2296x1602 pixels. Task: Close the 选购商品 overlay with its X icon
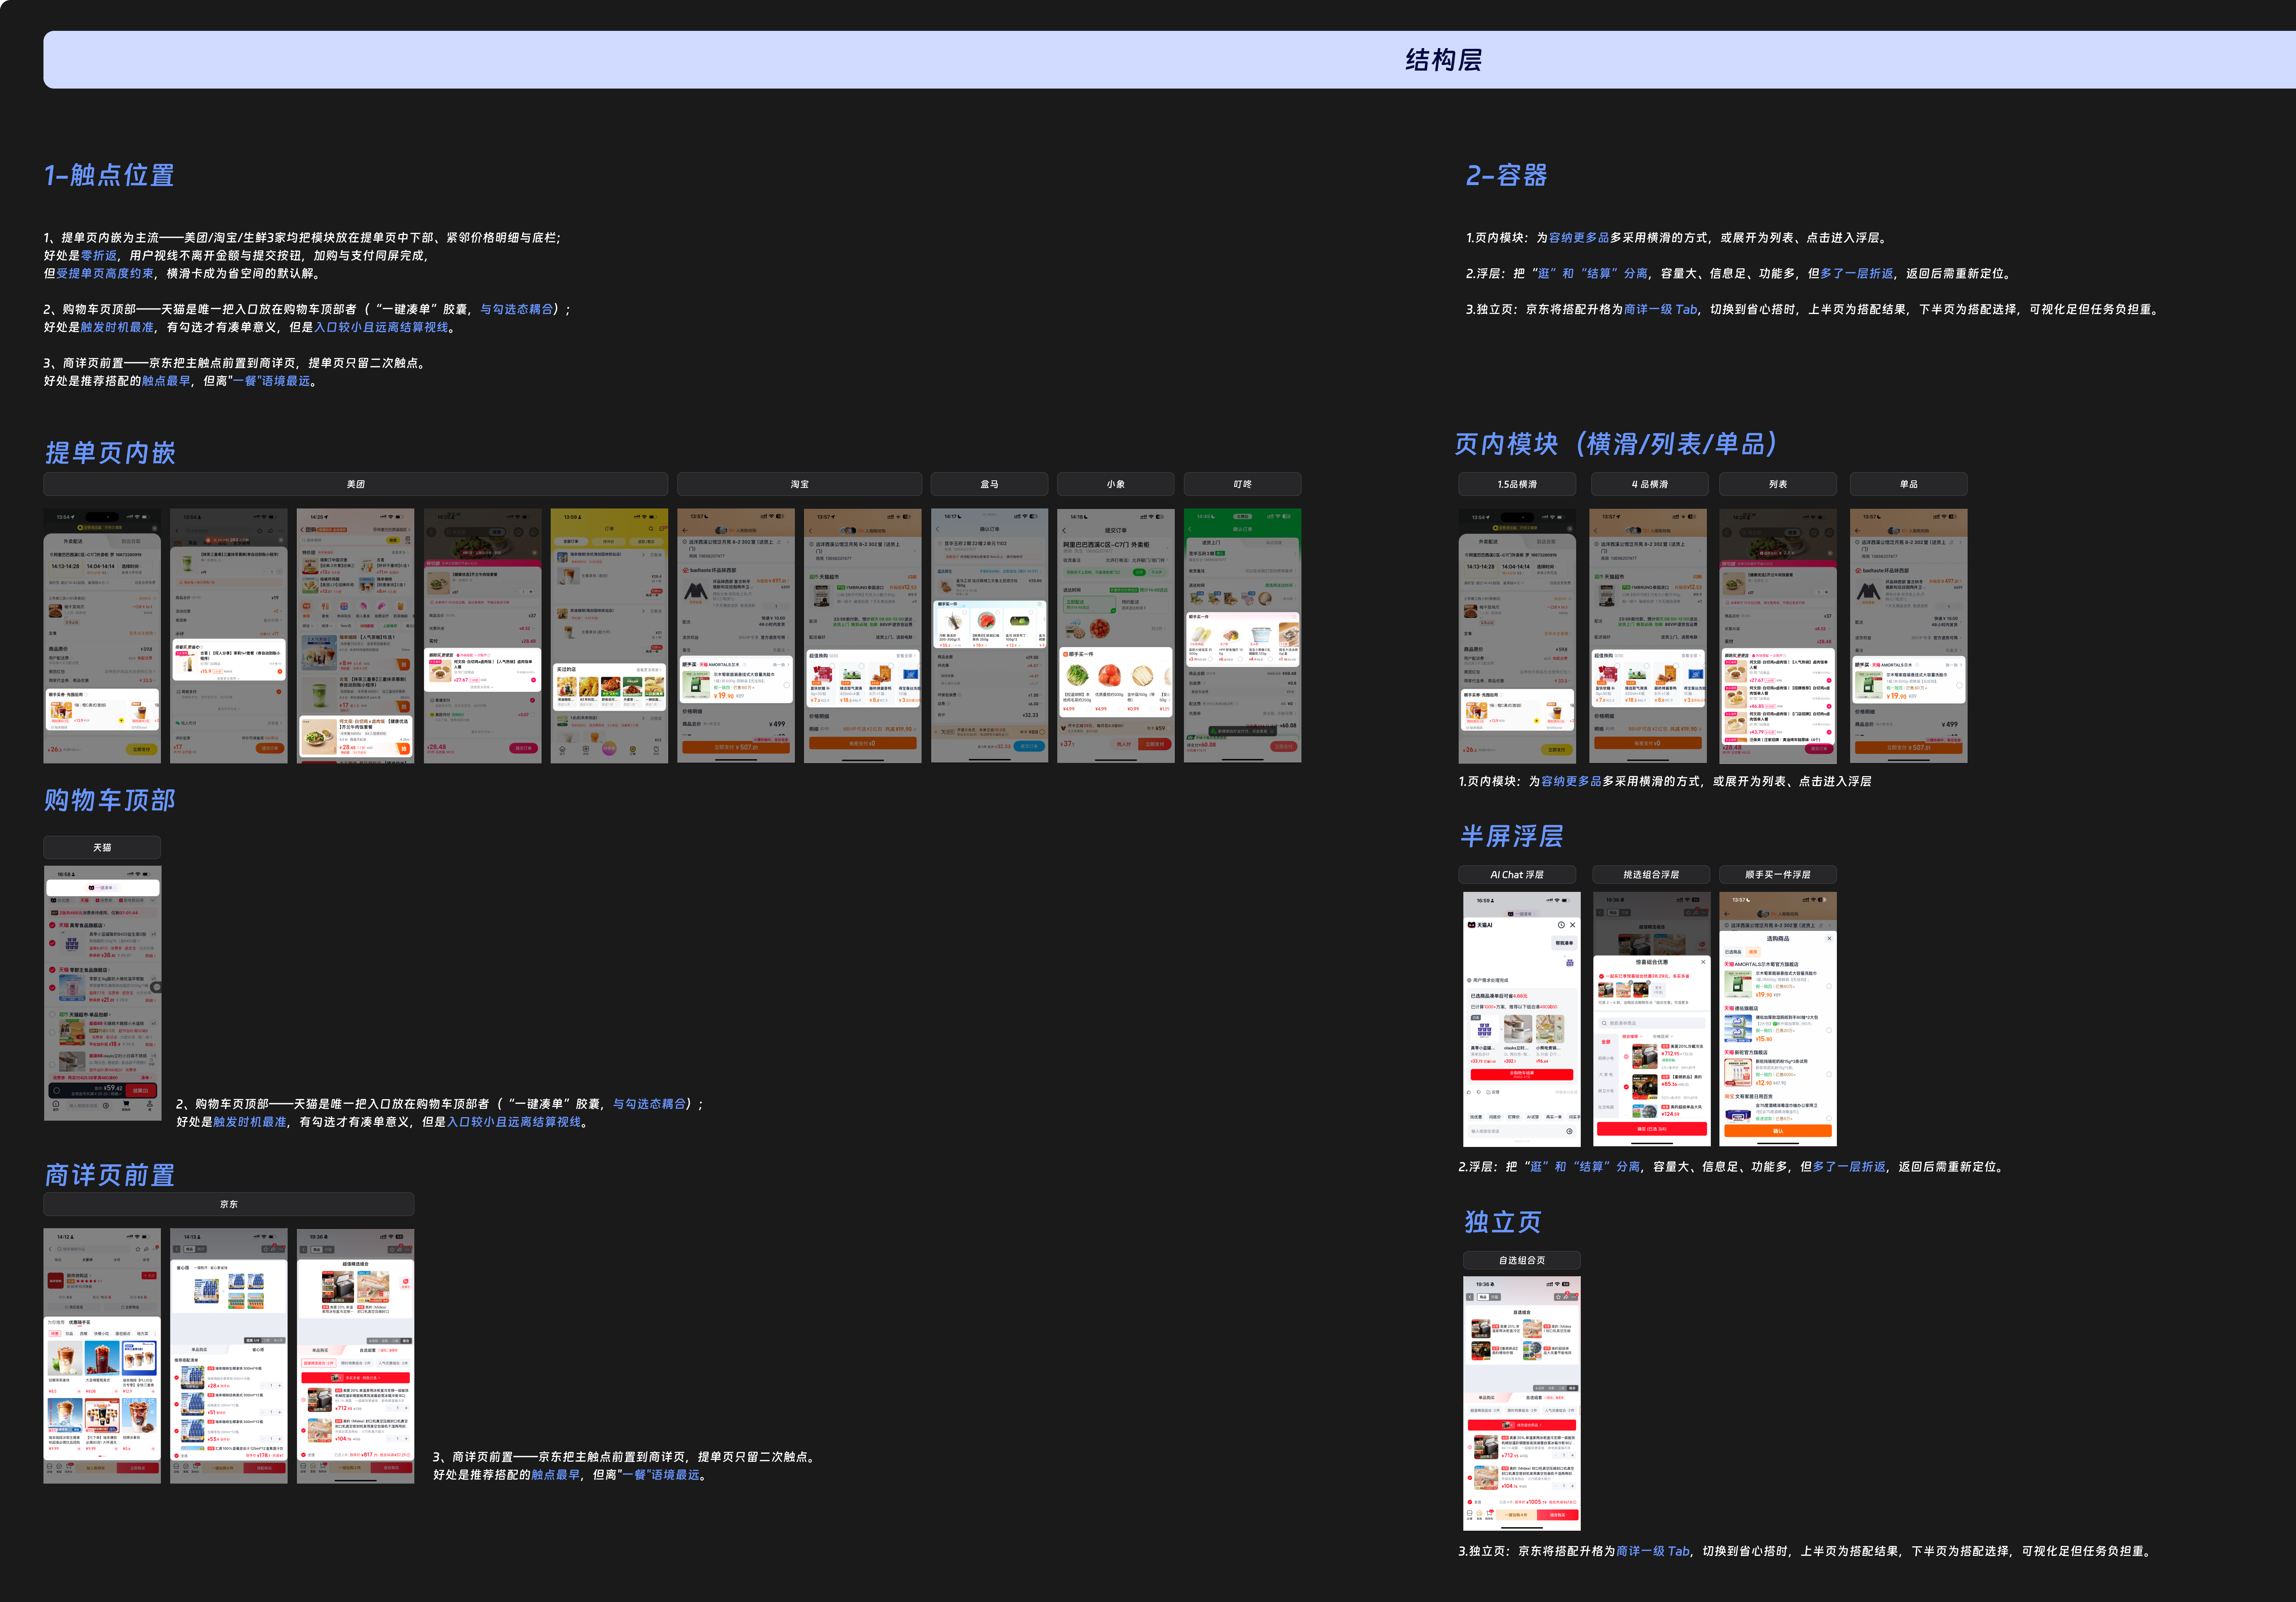(1829, 938)
